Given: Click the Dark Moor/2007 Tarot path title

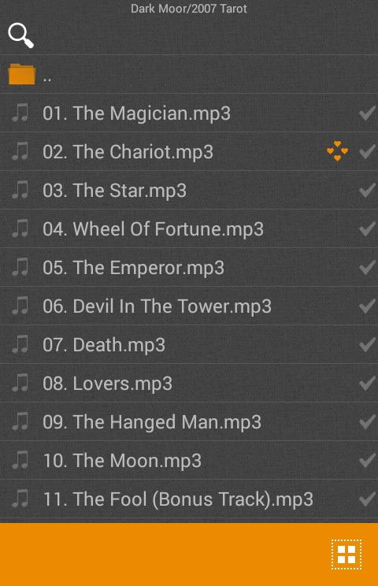Looking at the screenshot, I should point(189,9).
